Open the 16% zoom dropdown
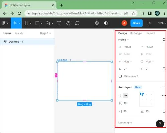Image resolution: width=167 pixels, height=133 pixels. [x=162, y=23]
